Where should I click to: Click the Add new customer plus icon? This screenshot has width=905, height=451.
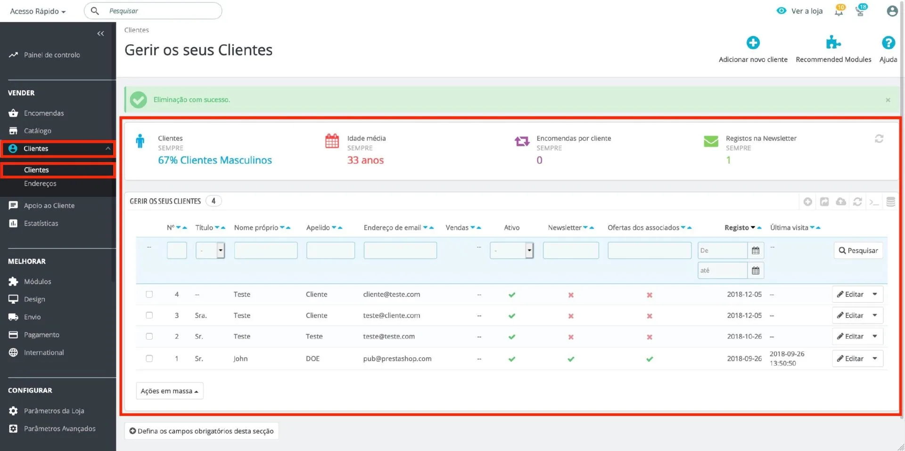point(753,43)
